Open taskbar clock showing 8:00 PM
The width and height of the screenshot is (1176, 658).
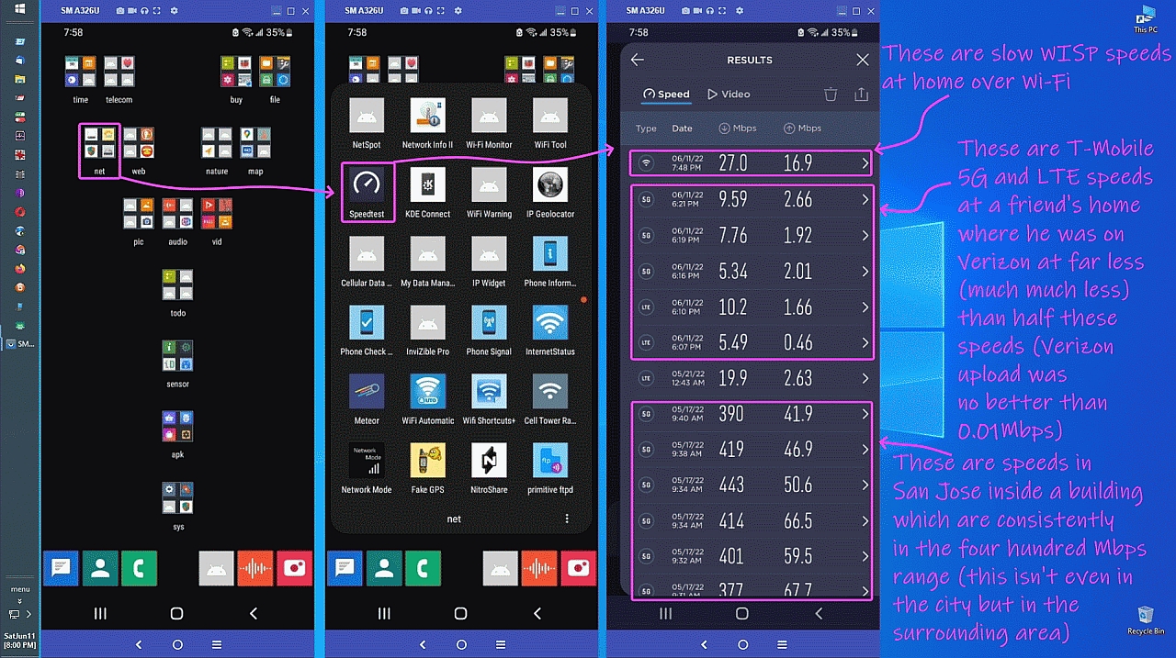(x=19, y=641)
